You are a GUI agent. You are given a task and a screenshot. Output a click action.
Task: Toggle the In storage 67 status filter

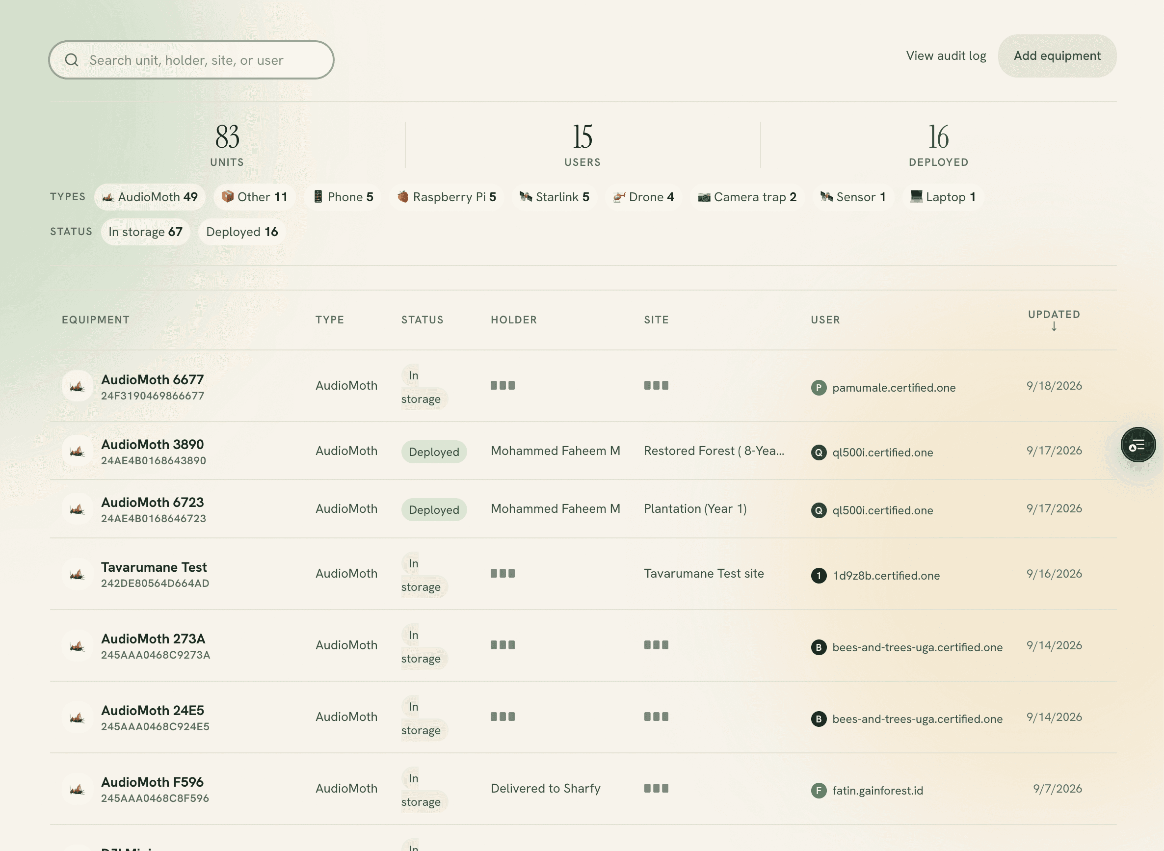(145, 232)
